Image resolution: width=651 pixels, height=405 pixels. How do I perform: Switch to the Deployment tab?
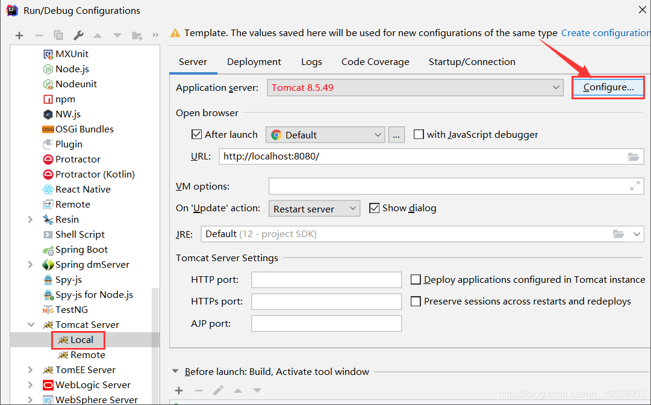[x=254, y=62]
